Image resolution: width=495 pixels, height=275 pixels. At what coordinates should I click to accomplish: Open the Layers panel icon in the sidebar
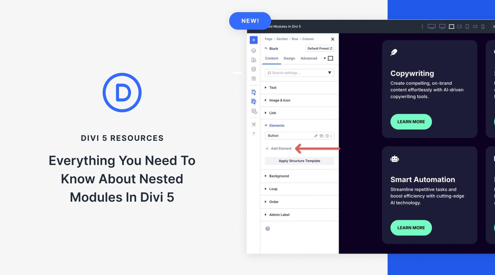(x=254, y=51)
